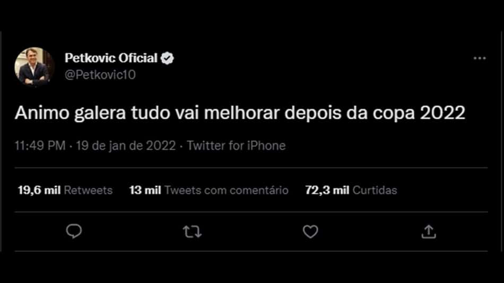
Task: Click the tweet text about copa 2022
Action: [240, 113]
